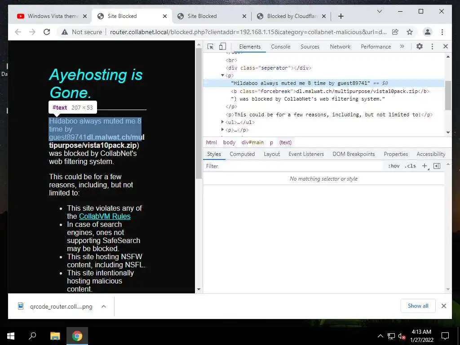This screenshot has width=460, height=345.
Task: Click the div#main breadcrumb
Action: [x=252, y=142]
